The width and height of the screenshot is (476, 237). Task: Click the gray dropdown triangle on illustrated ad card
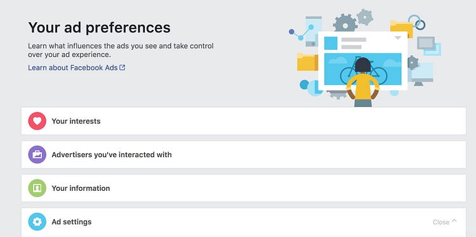pos(398,38)
